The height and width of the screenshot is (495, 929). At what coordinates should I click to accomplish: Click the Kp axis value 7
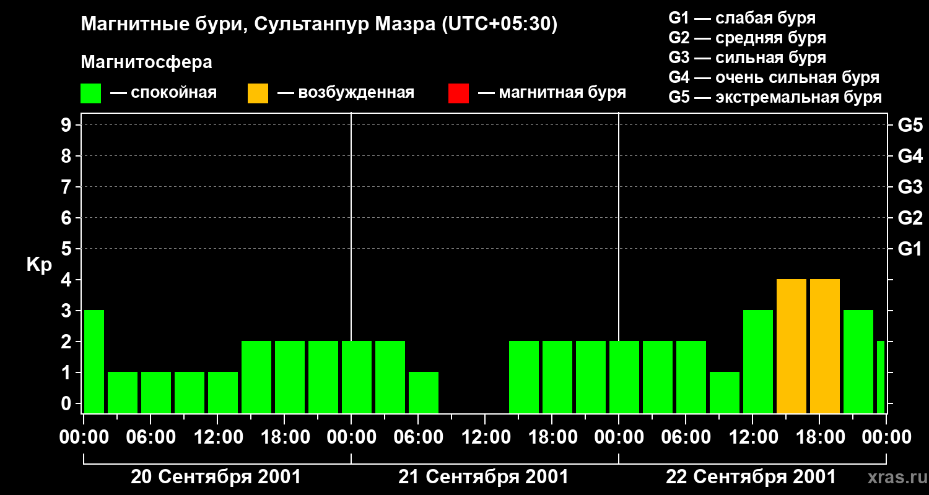(x=67, y=187)
